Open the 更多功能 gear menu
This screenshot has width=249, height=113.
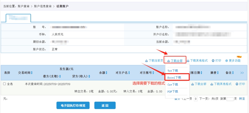233,61
